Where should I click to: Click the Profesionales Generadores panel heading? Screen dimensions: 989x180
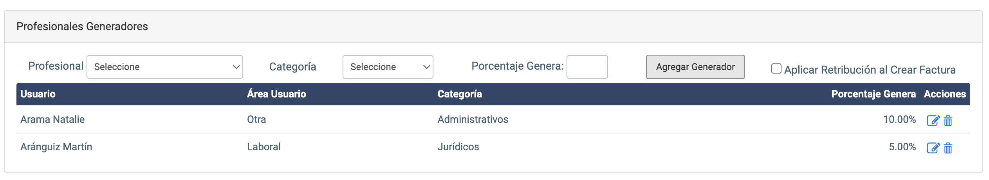[x=82, y=26]
